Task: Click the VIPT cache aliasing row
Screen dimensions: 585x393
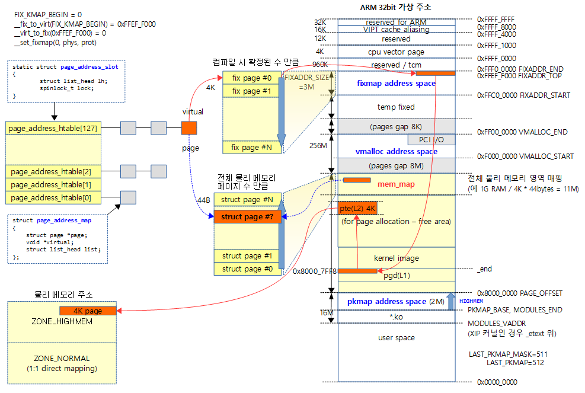Action: 396,30
